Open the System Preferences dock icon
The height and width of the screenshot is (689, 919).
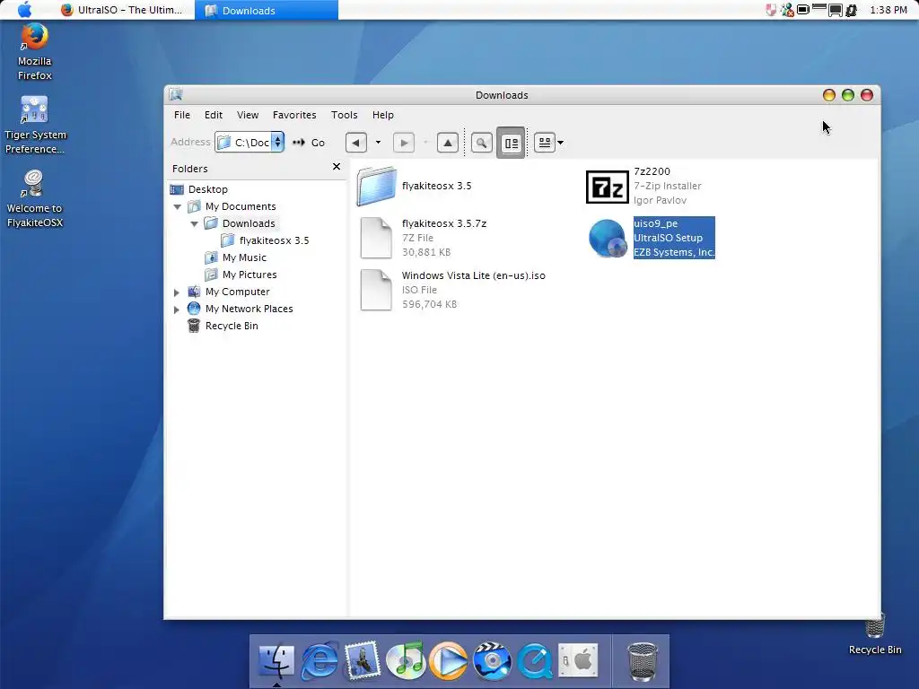(x=578, y=661)
